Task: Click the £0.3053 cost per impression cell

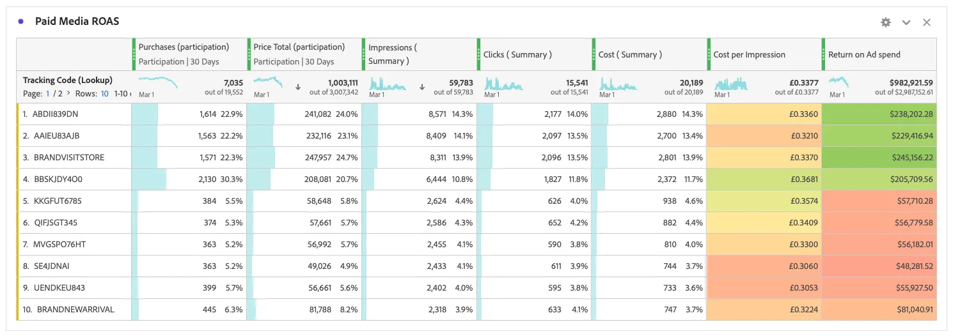Action: 764,287
